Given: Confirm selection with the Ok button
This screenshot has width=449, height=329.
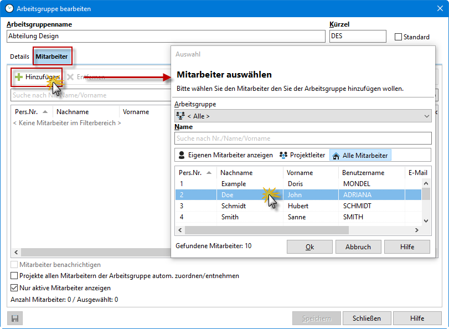Looking at the screenshot, I should click(309, 247).
